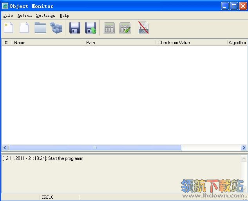Click the folder icon in toolbar
Screen dimensions: 248x201
(x=40, y=28)
